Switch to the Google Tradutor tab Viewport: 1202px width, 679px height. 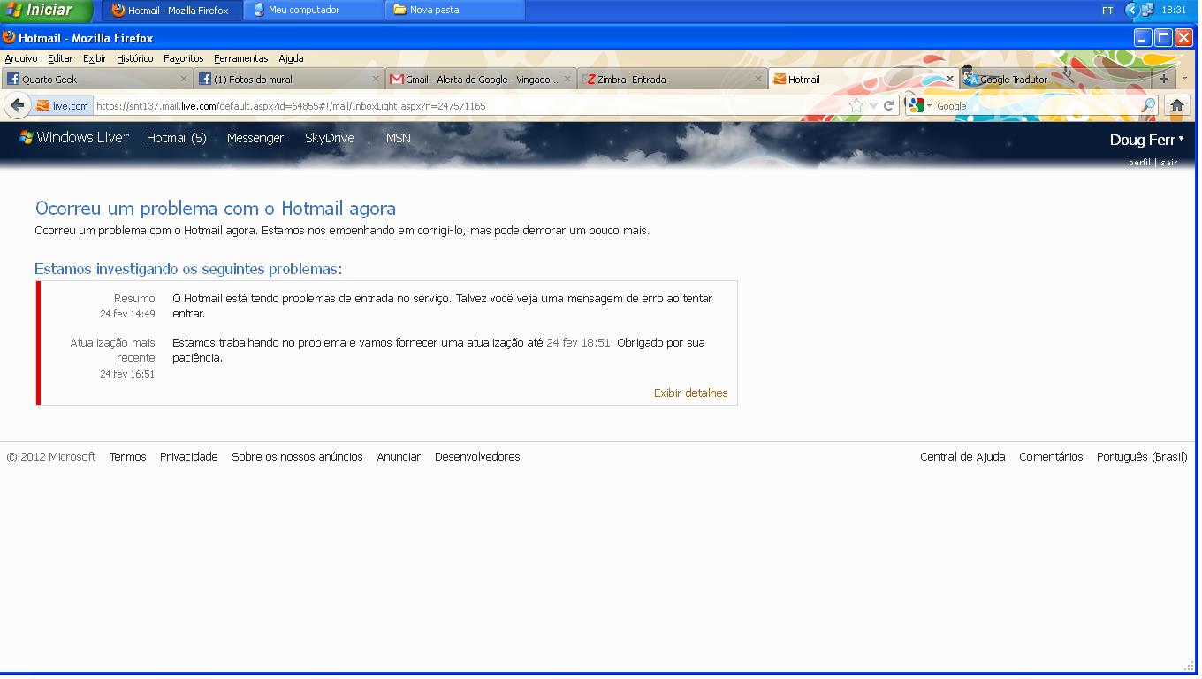(x=1055, y=79)
